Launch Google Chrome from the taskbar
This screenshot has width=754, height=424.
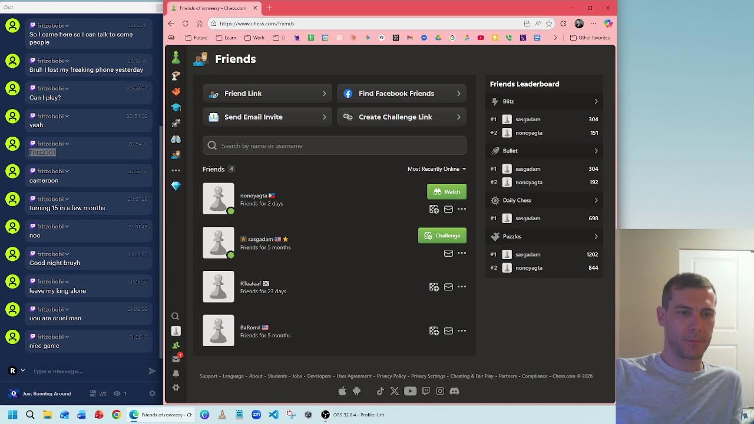click(x=116, y=415)
